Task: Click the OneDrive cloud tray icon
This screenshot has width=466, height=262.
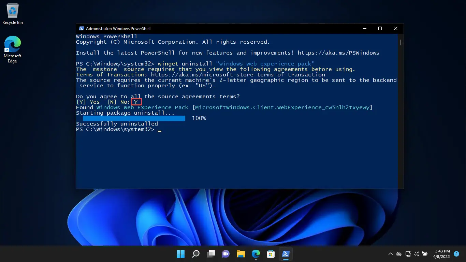Action: click(399, 254)
